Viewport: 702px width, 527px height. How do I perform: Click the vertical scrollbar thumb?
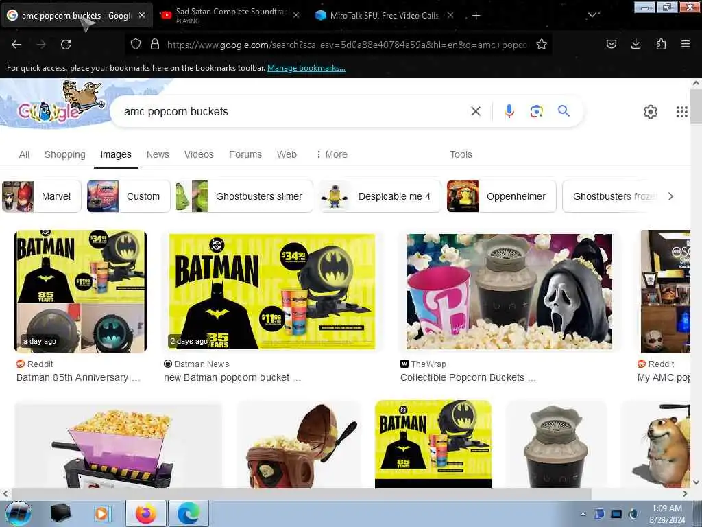[x=696, y=105]
